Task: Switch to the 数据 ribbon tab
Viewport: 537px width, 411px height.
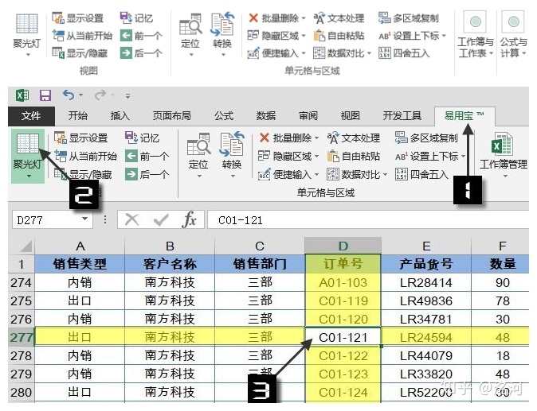Action: point(266,116)
